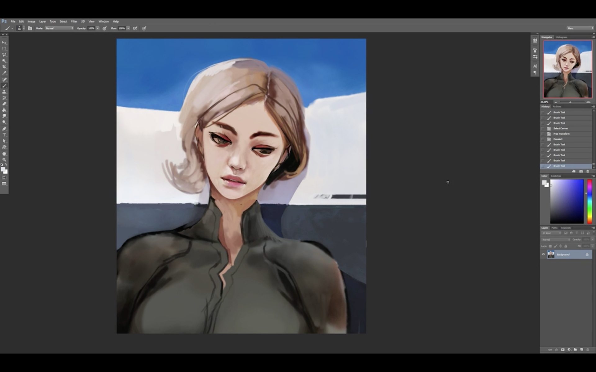Open the workspace switcher dropdown
Viewport: 596px width, 372px height.
coord(580,28)
